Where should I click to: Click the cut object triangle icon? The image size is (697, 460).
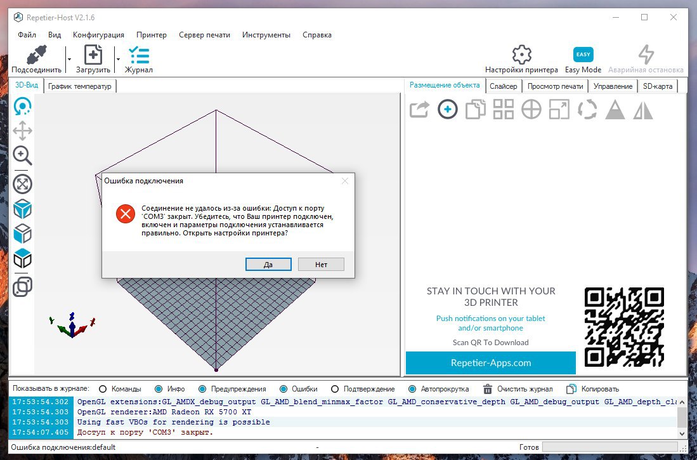(615, 109)
